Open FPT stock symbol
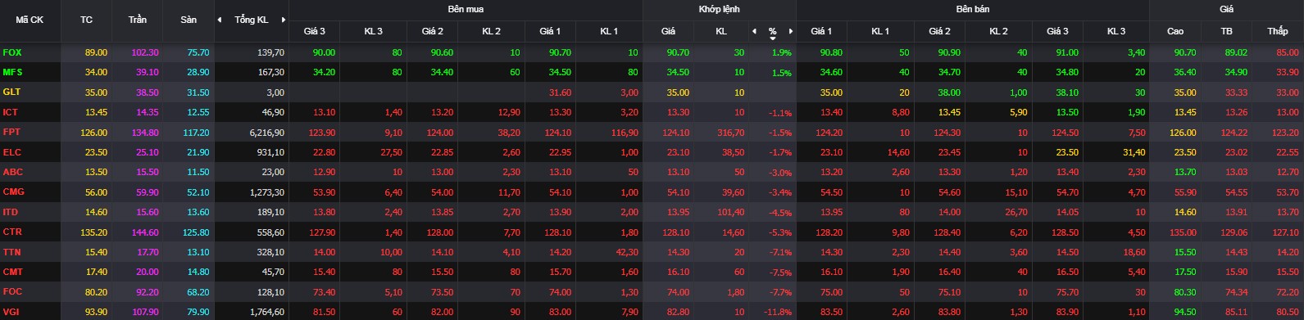The height and width of the screenshot is (320, 1304). [11, 132]
